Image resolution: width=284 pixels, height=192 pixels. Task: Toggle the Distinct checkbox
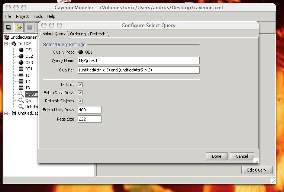click(80, 85)
